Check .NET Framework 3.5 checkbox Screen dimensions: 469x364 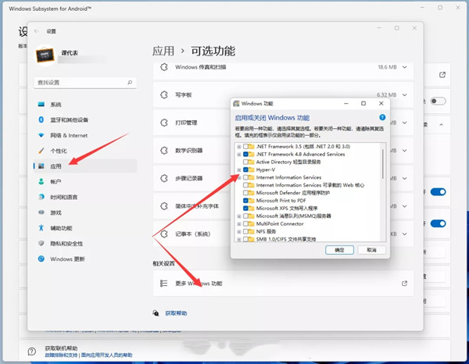pyautogui.click(x=245, y=146)
